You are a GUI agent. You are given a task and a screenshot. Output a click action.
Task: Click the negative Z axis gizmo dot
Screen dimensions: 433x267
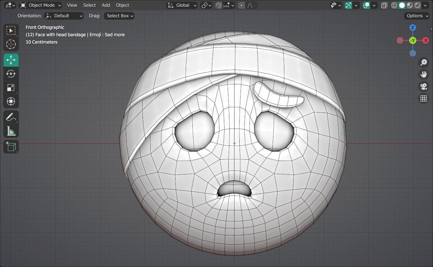point(413,53)
